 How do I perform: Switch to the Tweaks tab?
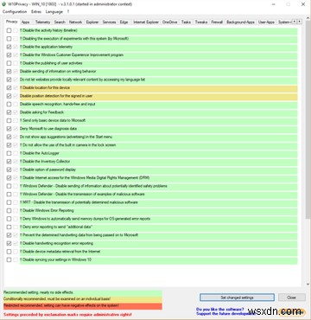click(201, 22)
